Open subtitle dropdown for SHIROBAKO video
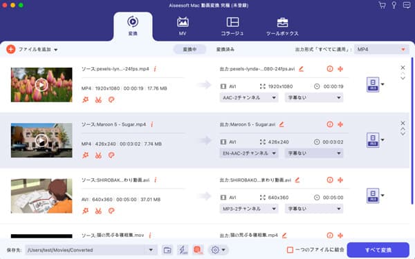 click(314, 209)
